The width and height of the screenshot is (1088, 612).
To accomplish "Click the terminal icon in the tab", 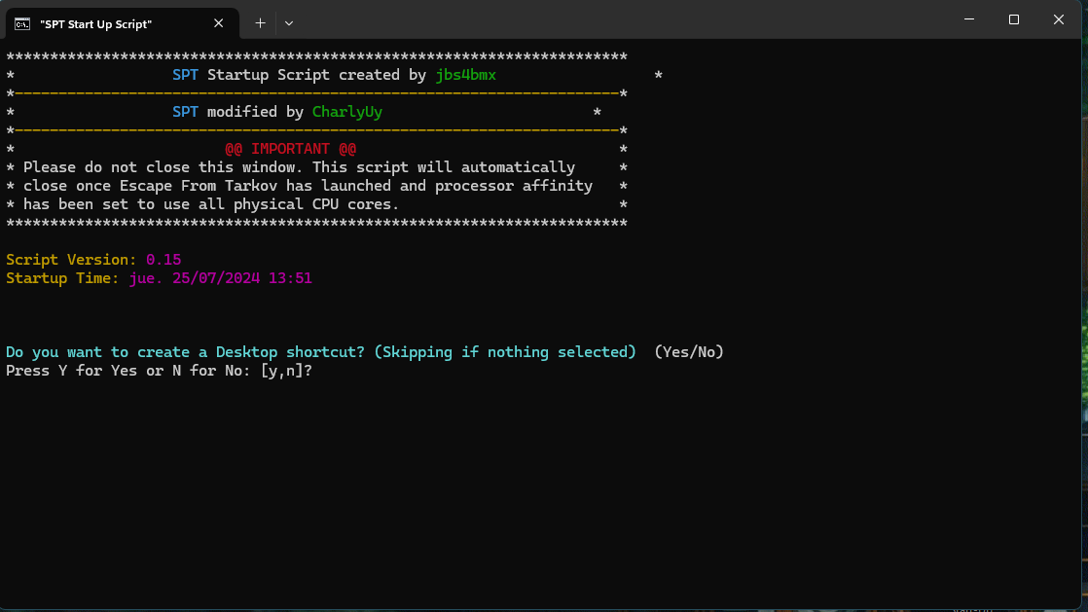I will pyautogui.click(x=22, y=24).
